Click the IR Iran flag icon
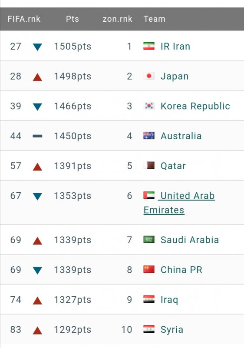 tap(149, 46)
